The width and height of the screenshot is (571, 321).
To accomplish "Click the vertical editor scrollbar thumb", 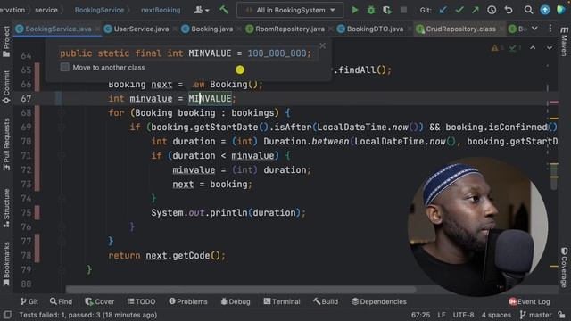I will pyautogui.click(x=553, y=177).
